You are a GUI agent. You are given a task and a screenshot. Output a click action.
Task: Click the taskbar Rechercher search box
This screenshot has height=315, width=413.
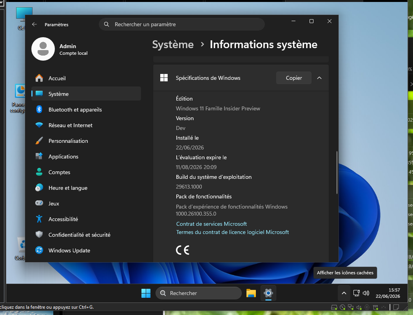point(198,293)
